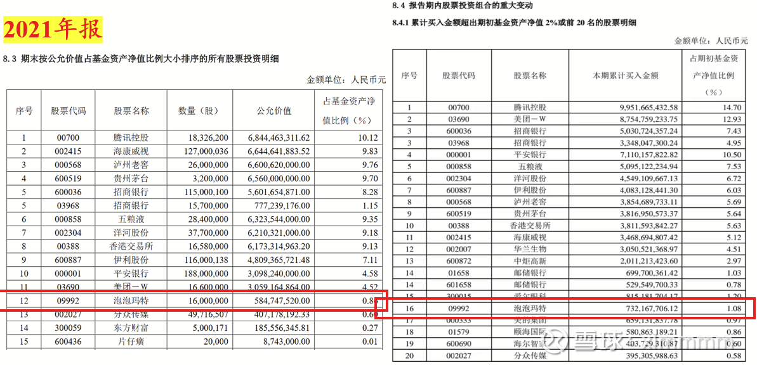Click the 华兰生物 stock name cell

tap(530, 249)
